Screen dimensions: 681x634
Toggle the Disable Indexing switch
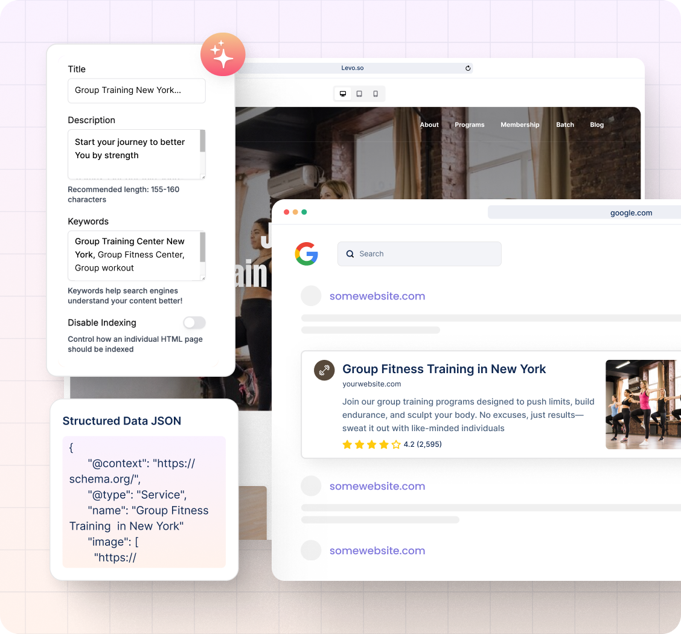click(x=194, y=322)
